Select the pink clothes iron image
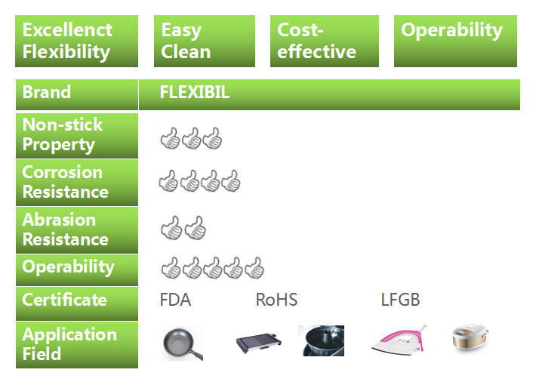Image resolution: width=533 pixels, height=385 pixels. pyautogui.click(x=399, y=340)
